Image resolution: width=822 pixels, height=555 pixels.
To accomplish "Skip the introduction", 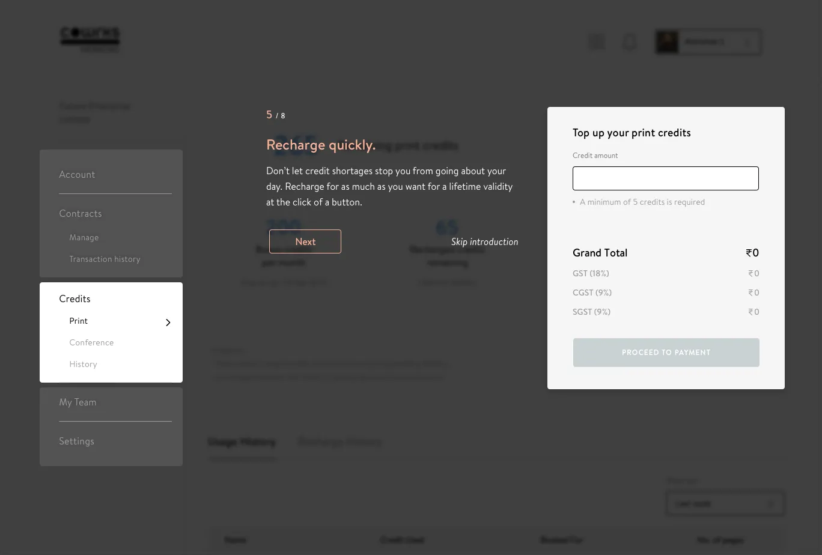I will coord(484,241).
